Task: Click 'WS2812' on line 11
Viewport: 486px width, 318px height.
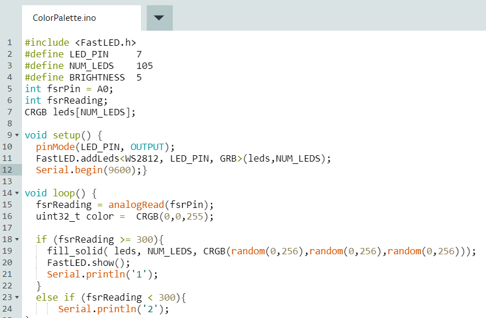Action: pyautogui.click(x=142, y=159)
